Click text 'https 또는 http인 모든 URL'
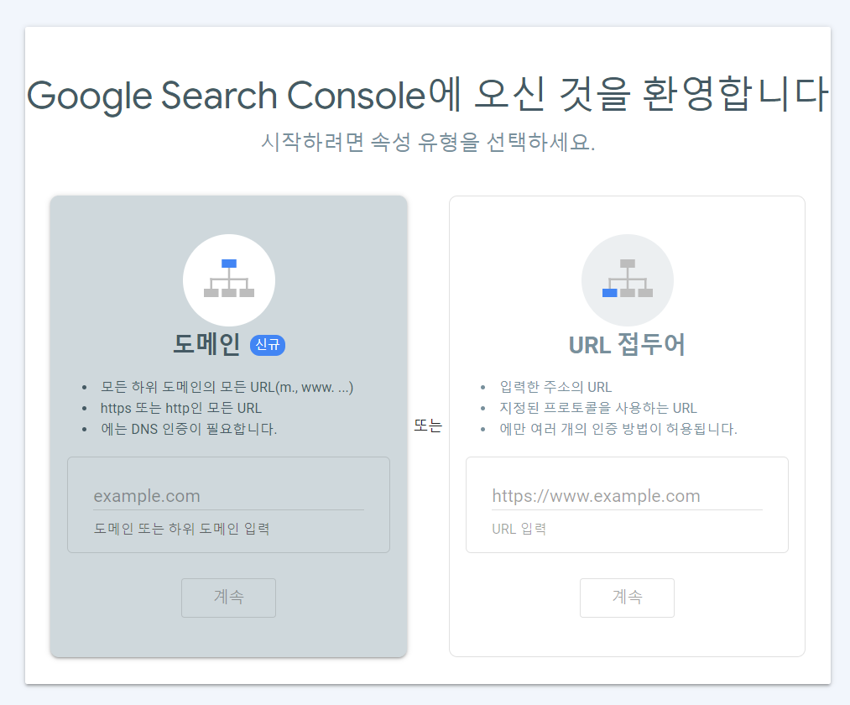 [181, 408]
